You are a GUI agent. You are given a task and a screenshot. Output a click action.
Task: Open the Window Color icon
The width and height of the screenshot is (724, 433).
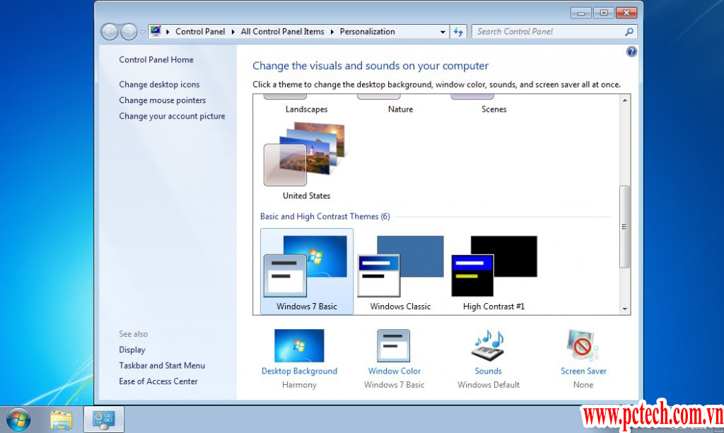click(394, 346)
